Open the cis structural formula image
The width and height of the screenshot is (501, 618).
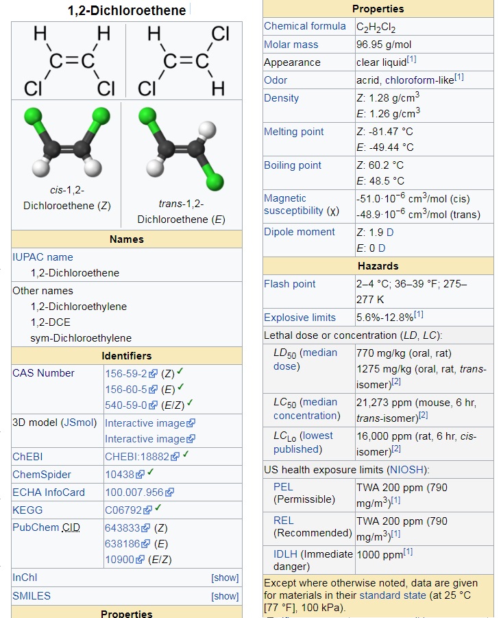pos(69,61)
